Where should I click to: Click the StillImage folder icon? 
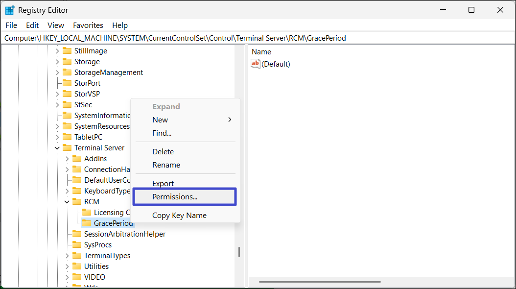pyautogui.click(x=67, y=51)
